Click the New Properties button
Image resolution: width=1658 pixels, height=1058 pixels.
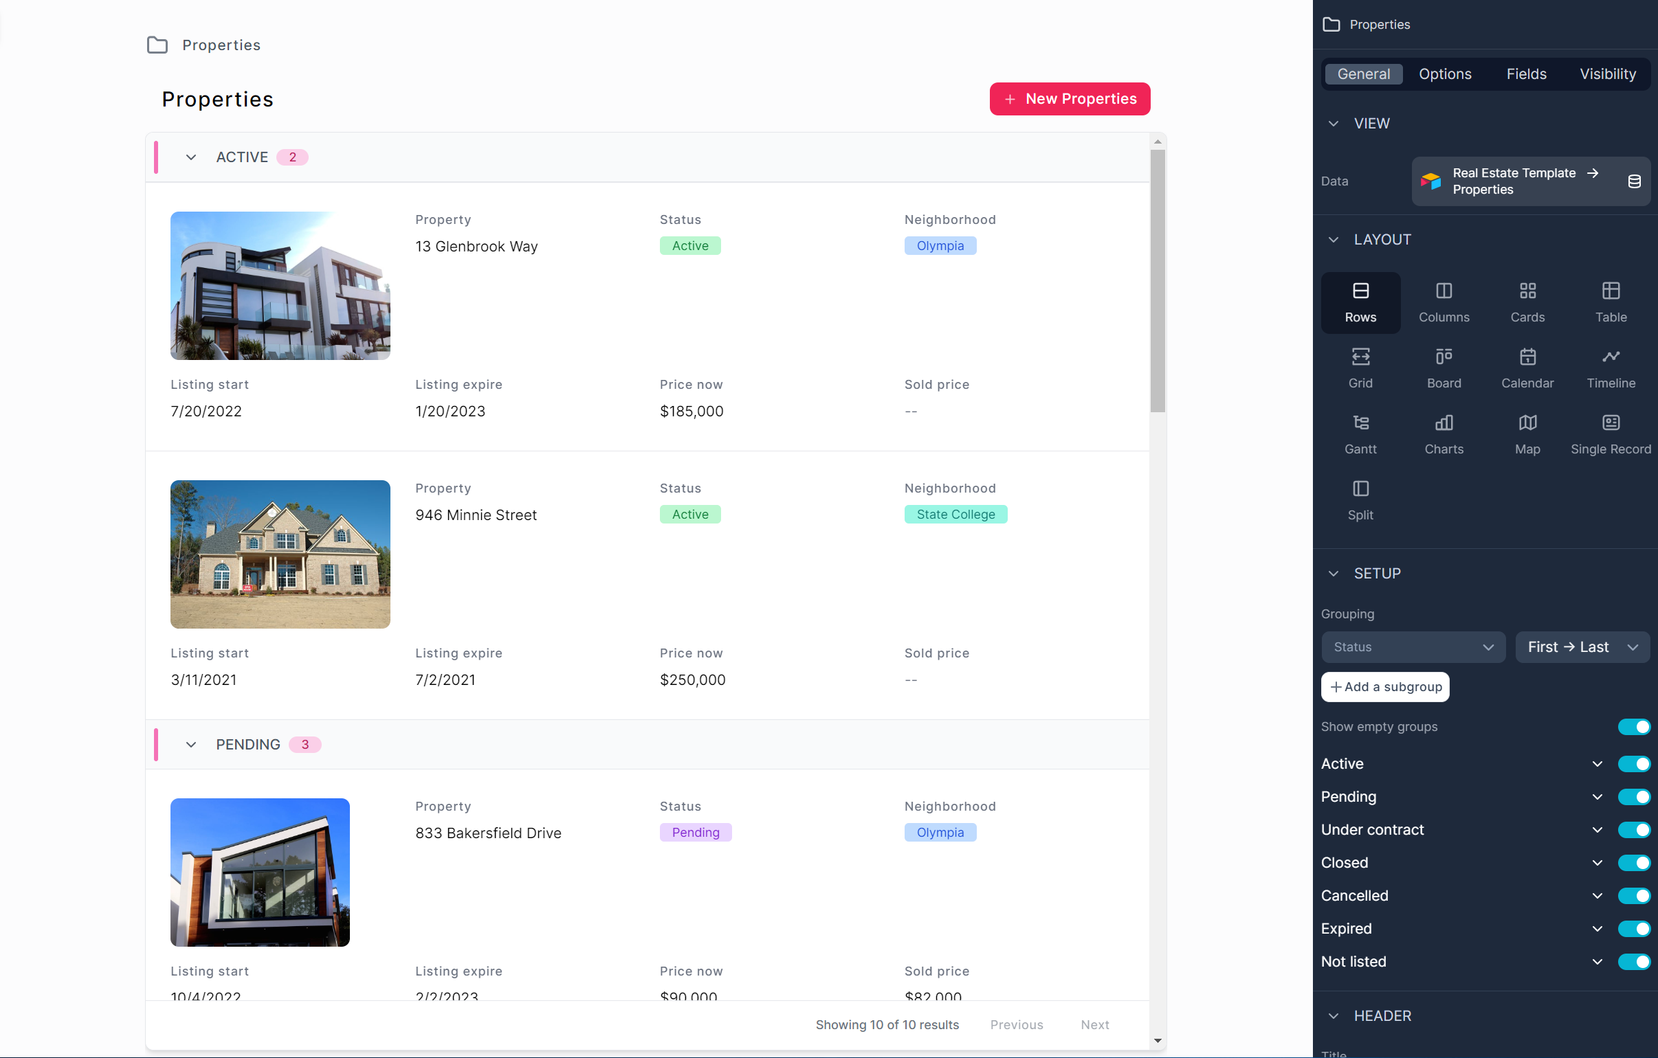(1069, 98)
